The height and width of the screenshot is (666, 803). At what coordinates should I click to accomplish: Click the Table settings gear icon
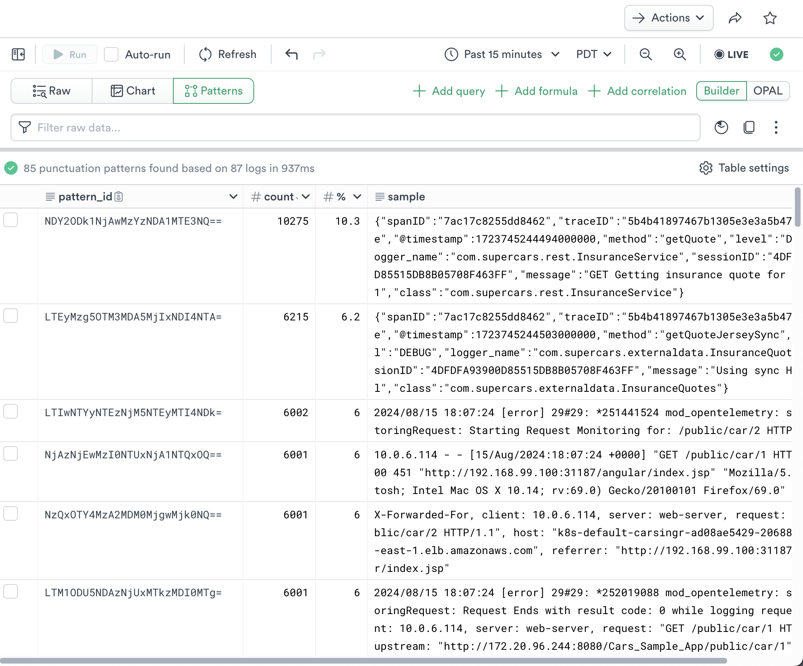click(x=706, y=168)
